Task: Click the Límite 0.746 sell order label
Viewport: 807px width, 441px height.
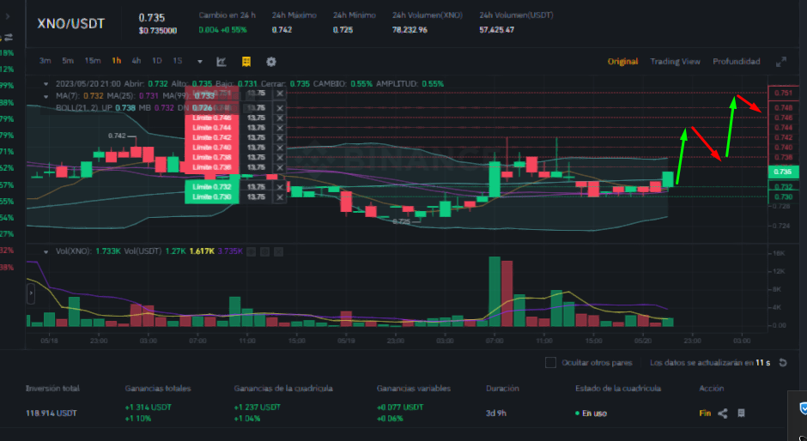Action: [212, 118]
